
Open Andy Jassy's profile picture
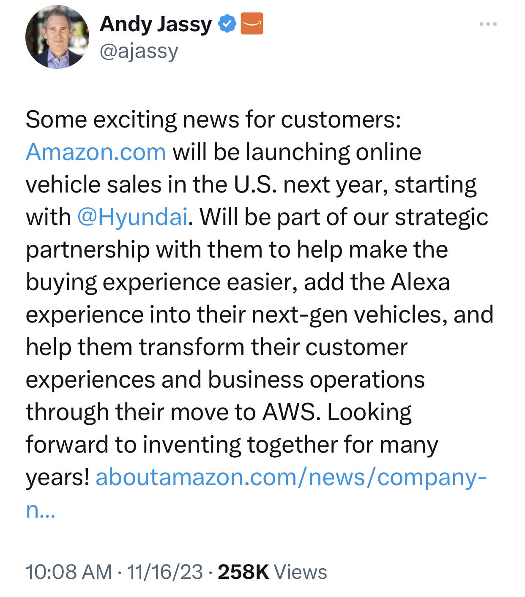[57, 37]
